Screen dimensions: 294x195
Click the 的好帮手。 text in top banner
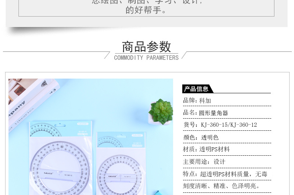click(x=146, y=10)
